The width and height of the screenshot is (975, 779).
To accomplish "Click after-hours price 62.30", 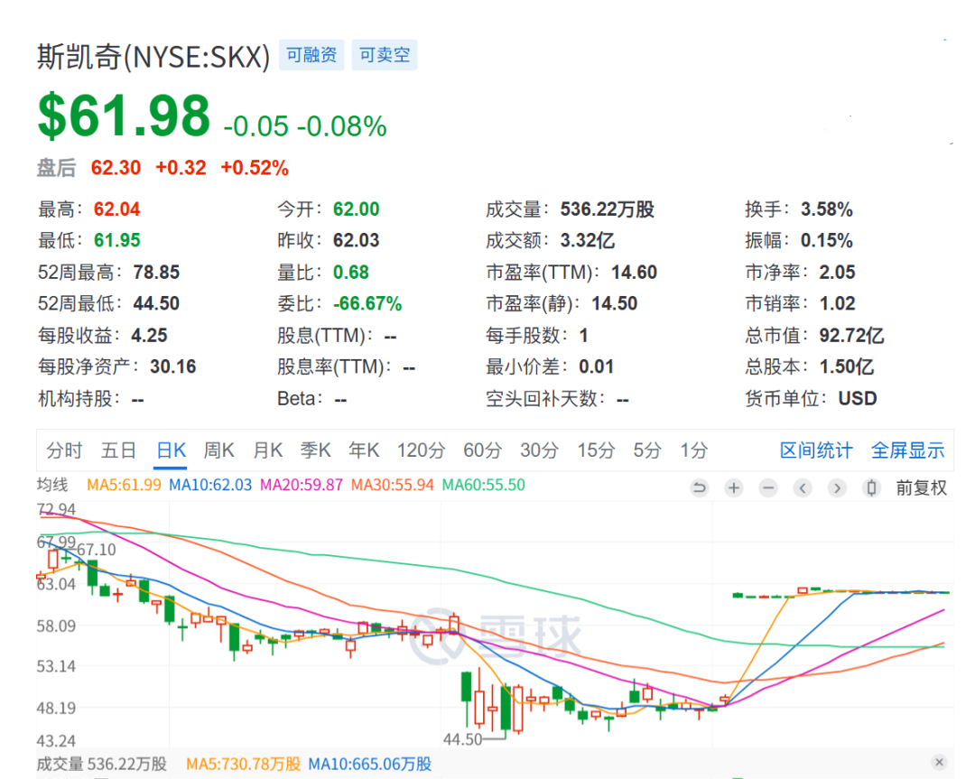I will (x=116, y=168).
